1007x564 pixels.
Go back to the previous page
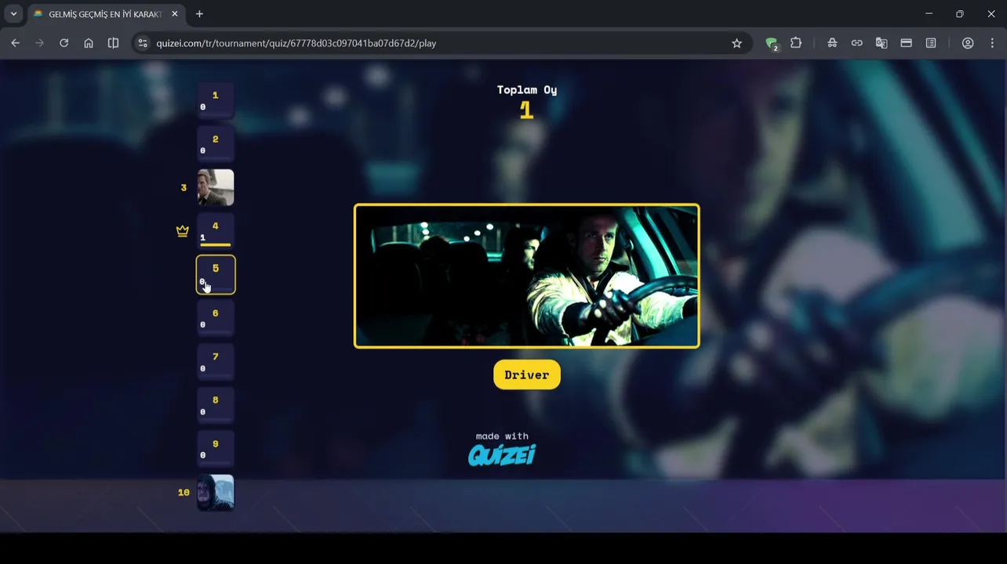[15, 43]
